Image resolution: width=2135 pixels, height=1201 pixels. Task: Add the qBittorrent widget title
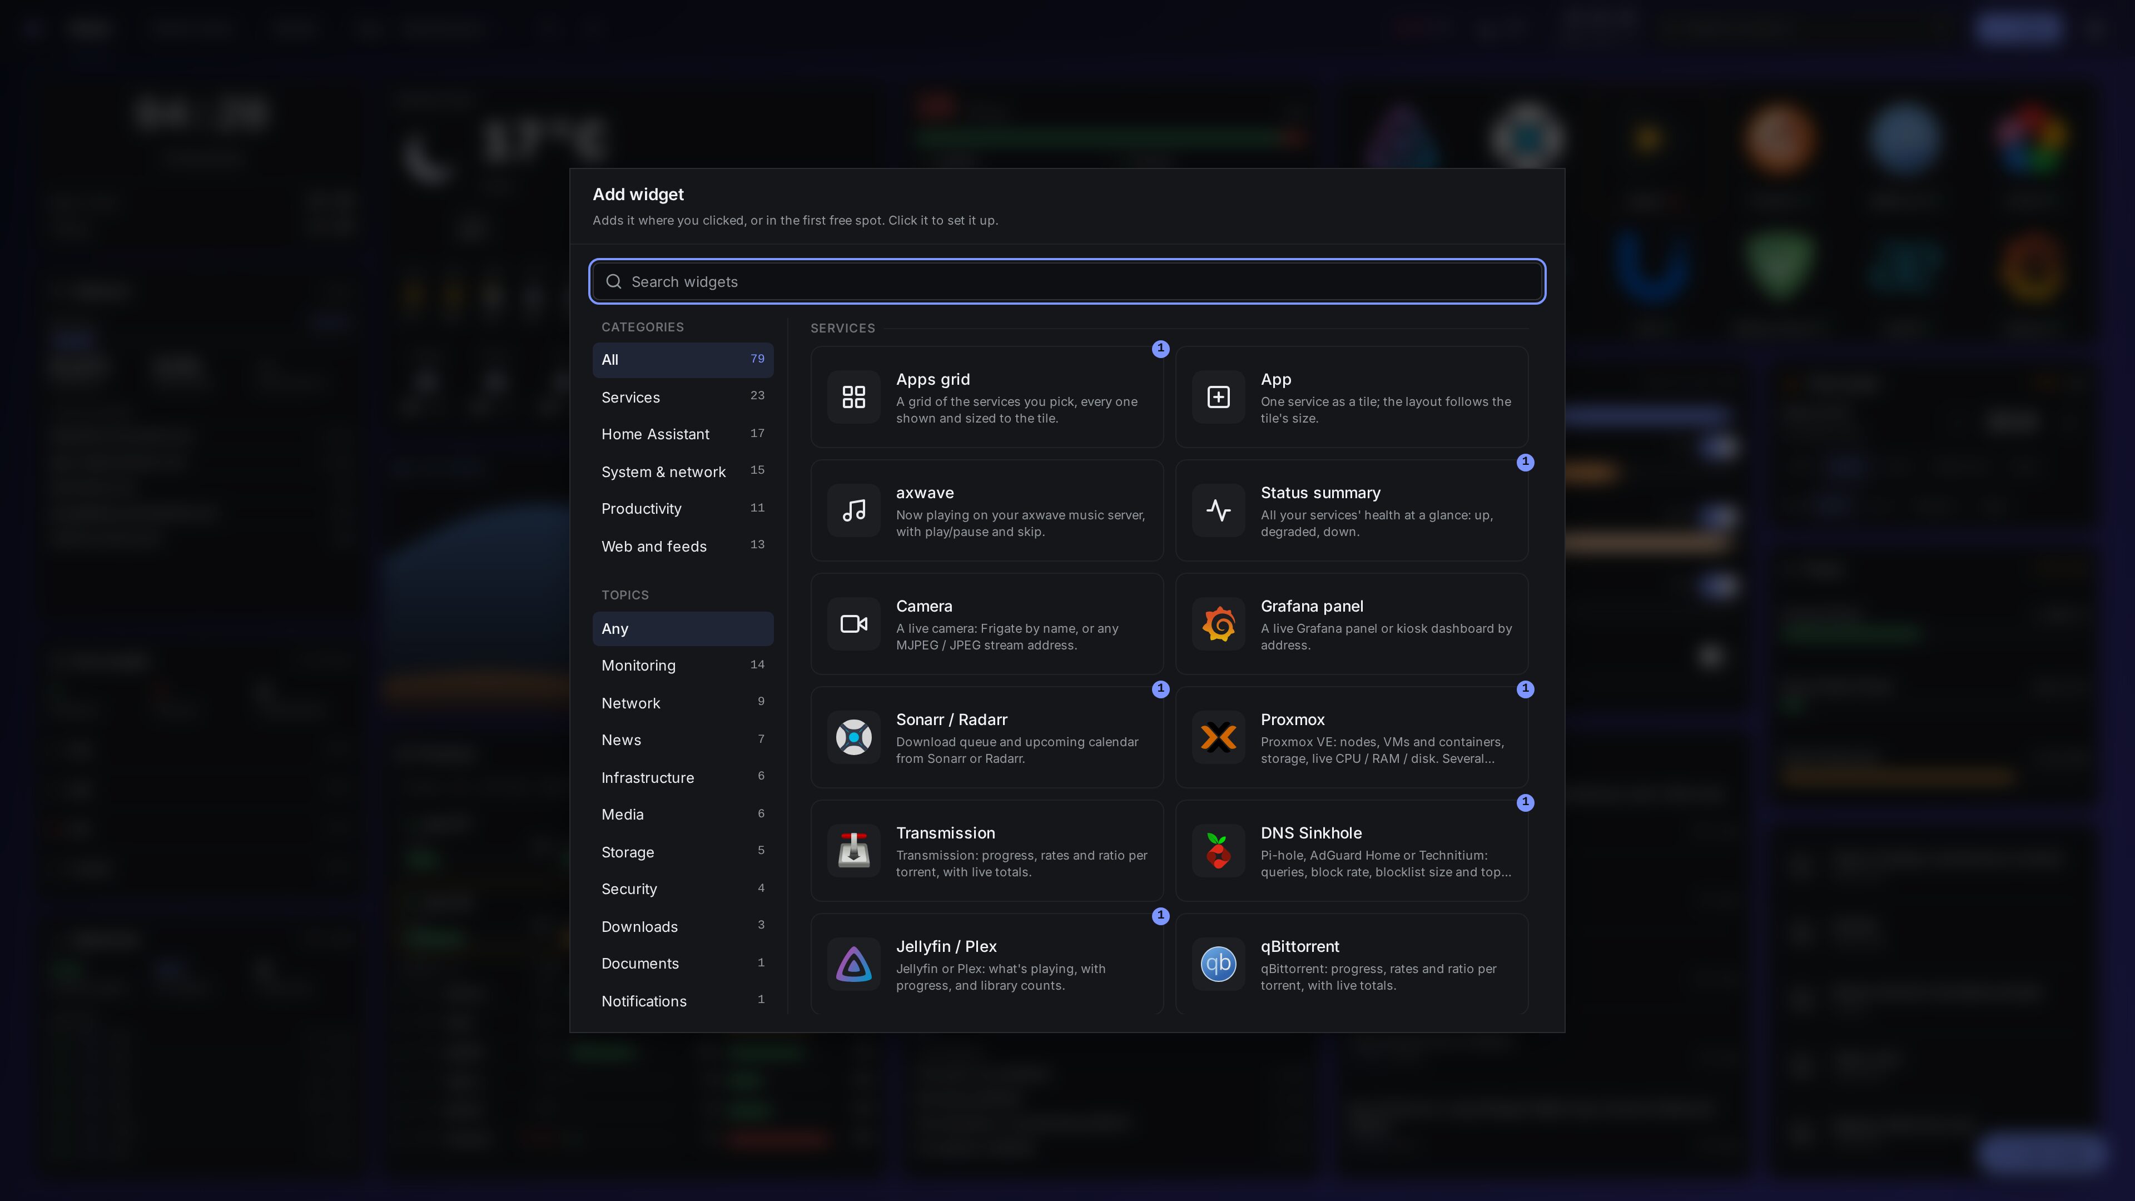coord(1299,946)
